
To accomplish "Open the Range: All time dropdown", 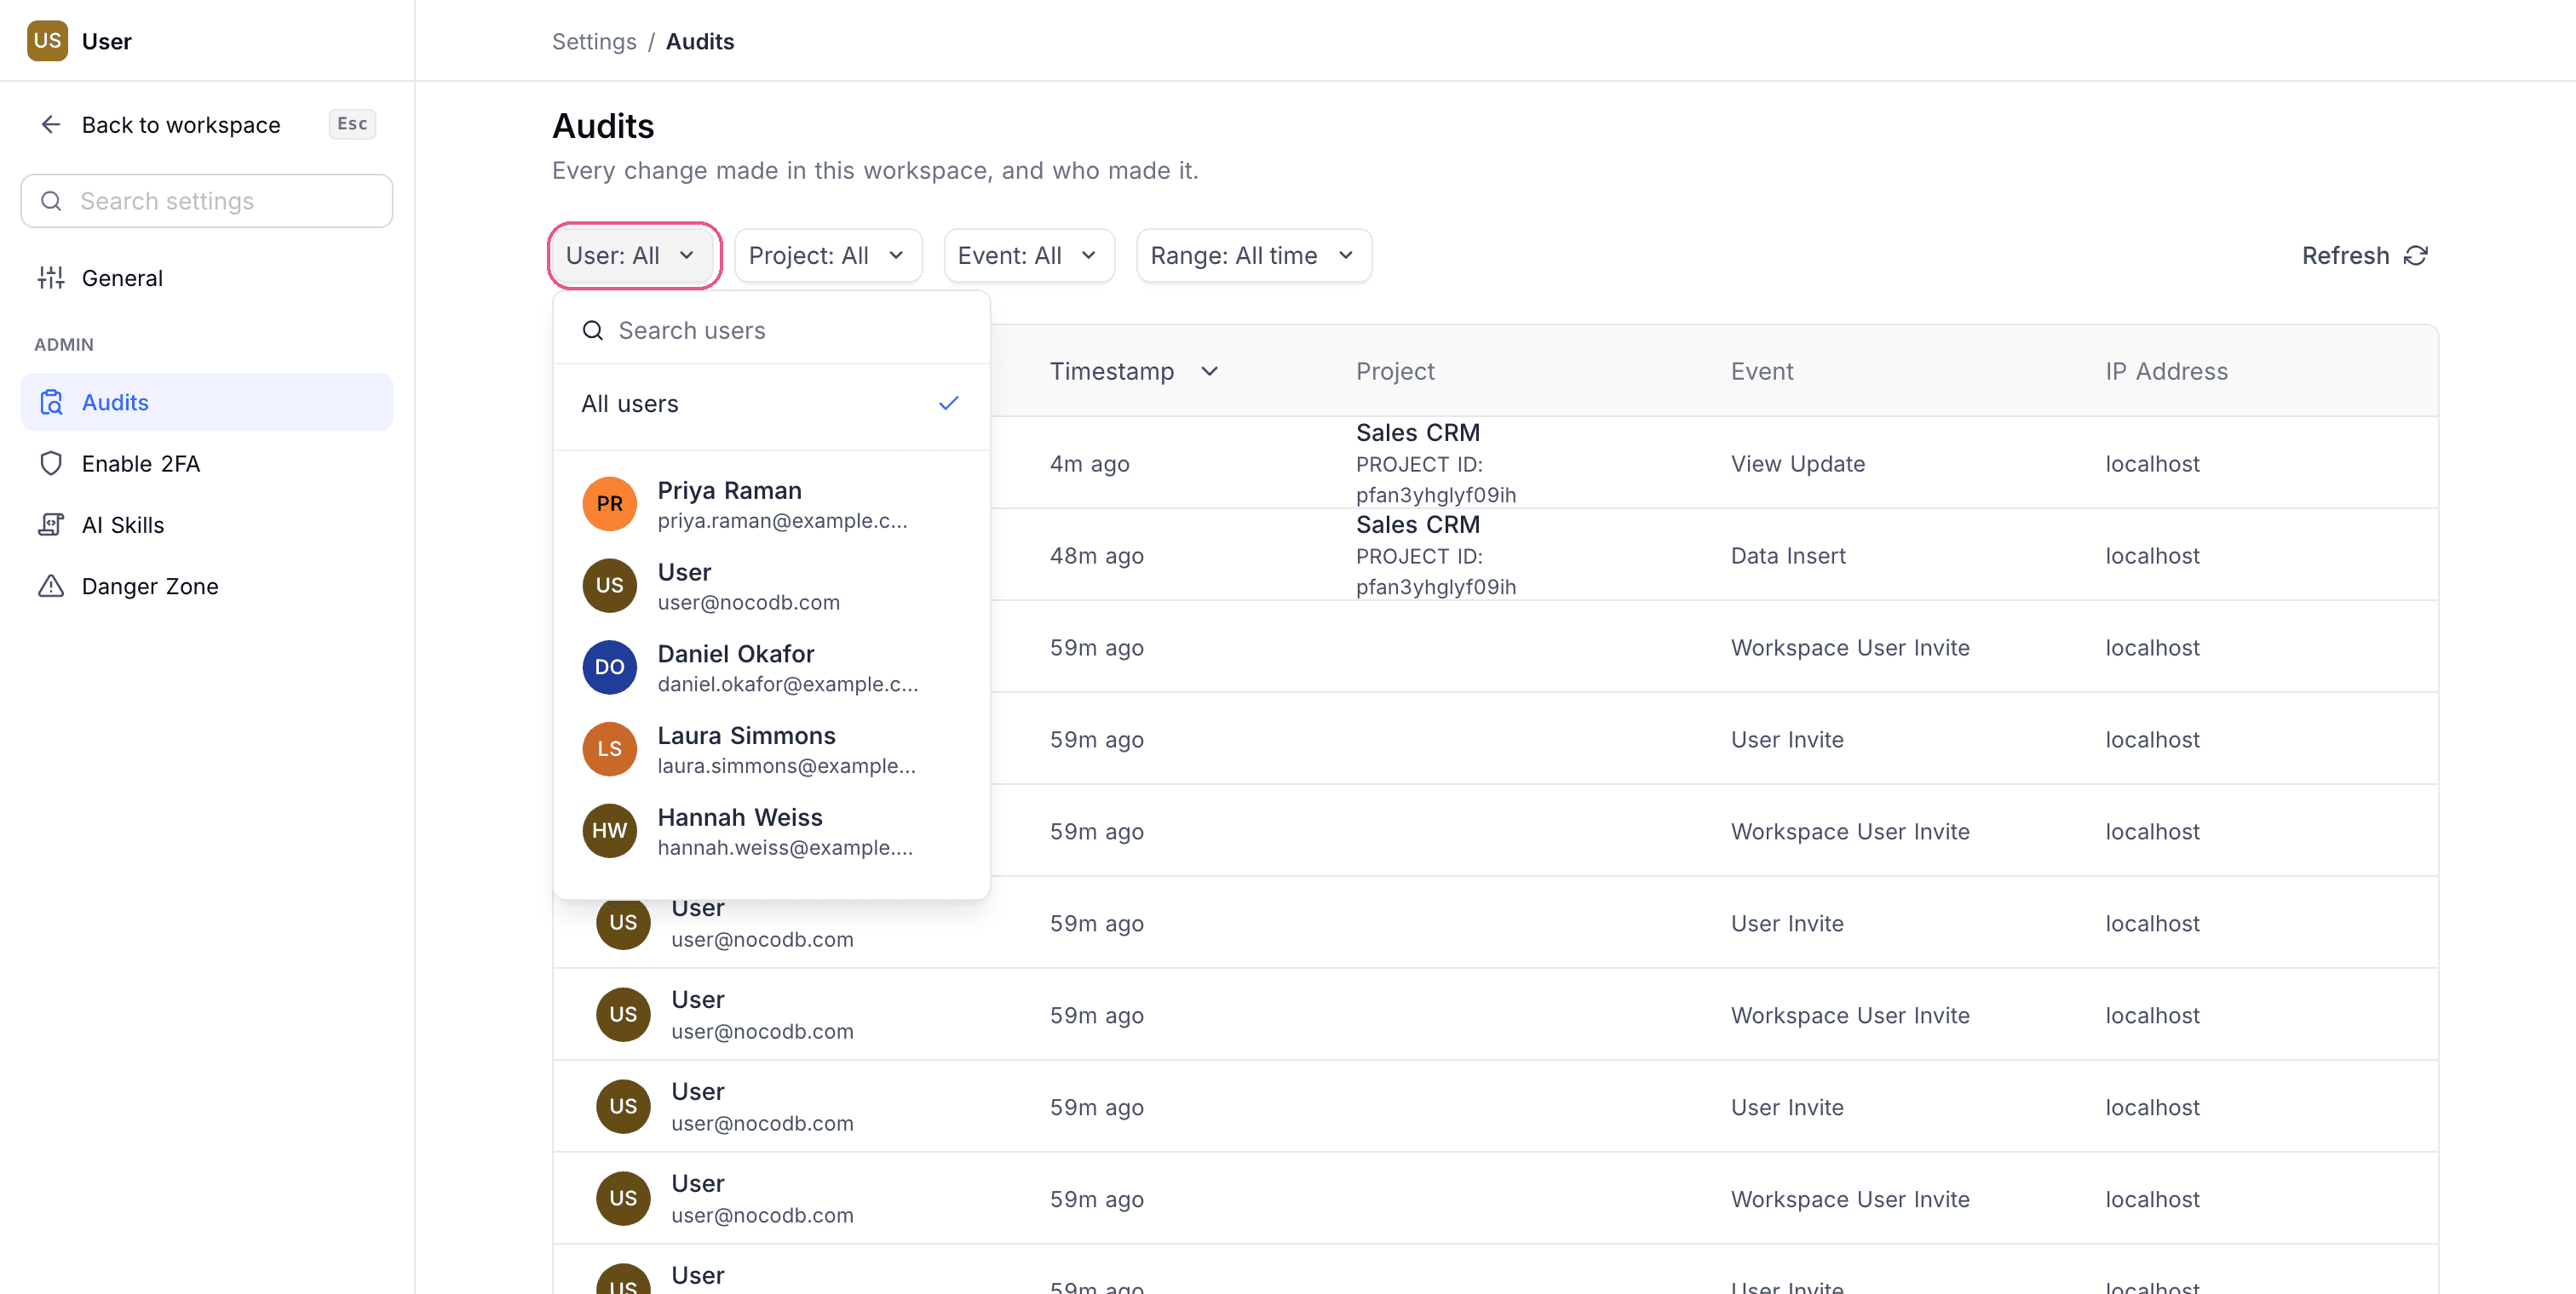I will (1254, 255).
